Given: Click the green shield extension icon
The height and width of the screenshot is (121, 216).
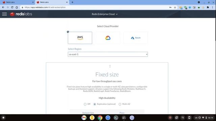Looking at the screenshot, I should click(186, 8).
